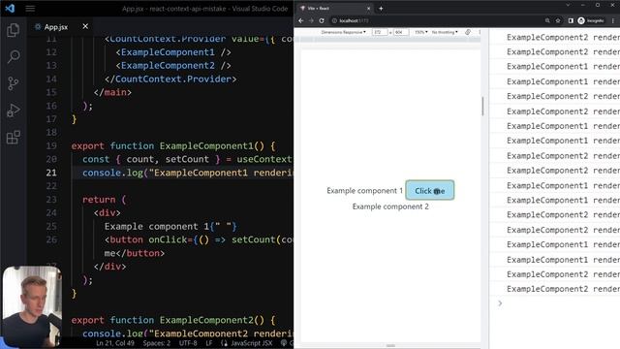Go forward in the browser
Screen dimensions: 620x349
311,20
